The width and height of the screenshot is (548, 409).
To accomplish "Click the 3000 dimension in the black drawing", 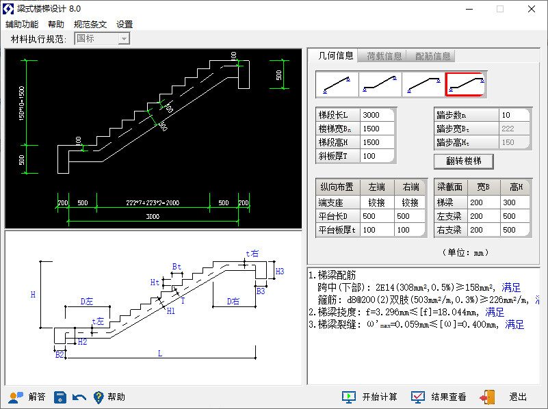I will coord(153,217).
